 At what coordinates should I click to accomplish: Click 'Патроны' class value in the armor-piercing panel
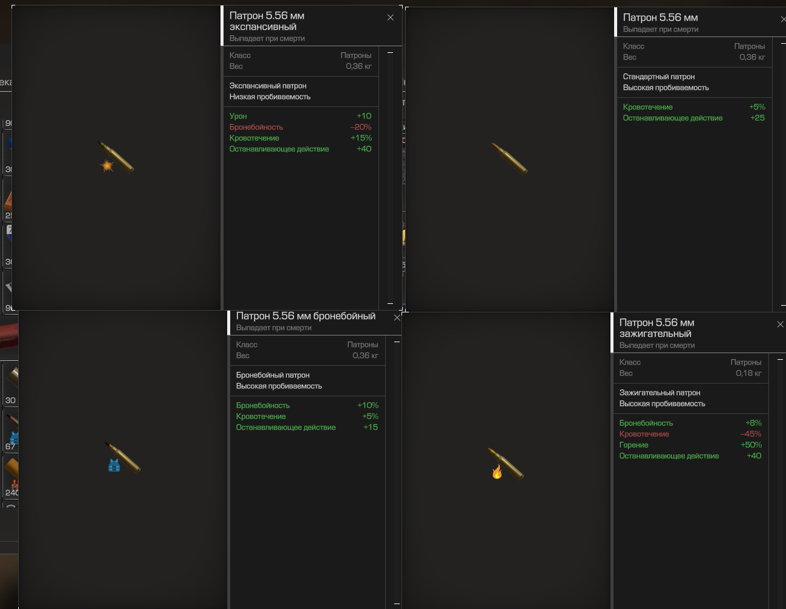coord(363,345)
